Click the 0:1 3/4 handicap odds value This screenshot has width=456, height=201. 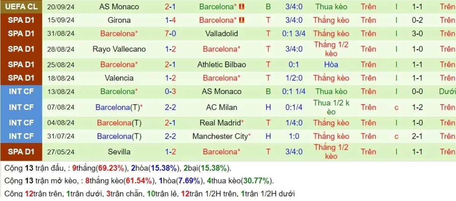(294, 33)
